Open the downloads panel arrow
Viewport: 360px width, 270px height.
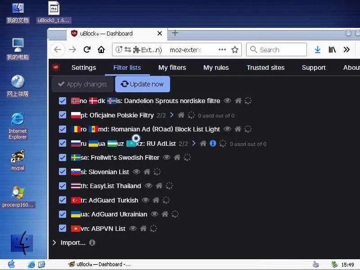click(318, 49)
